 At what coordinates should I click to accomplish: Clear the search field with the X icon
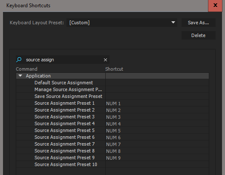pyautogui.click(x=106, y=60)
